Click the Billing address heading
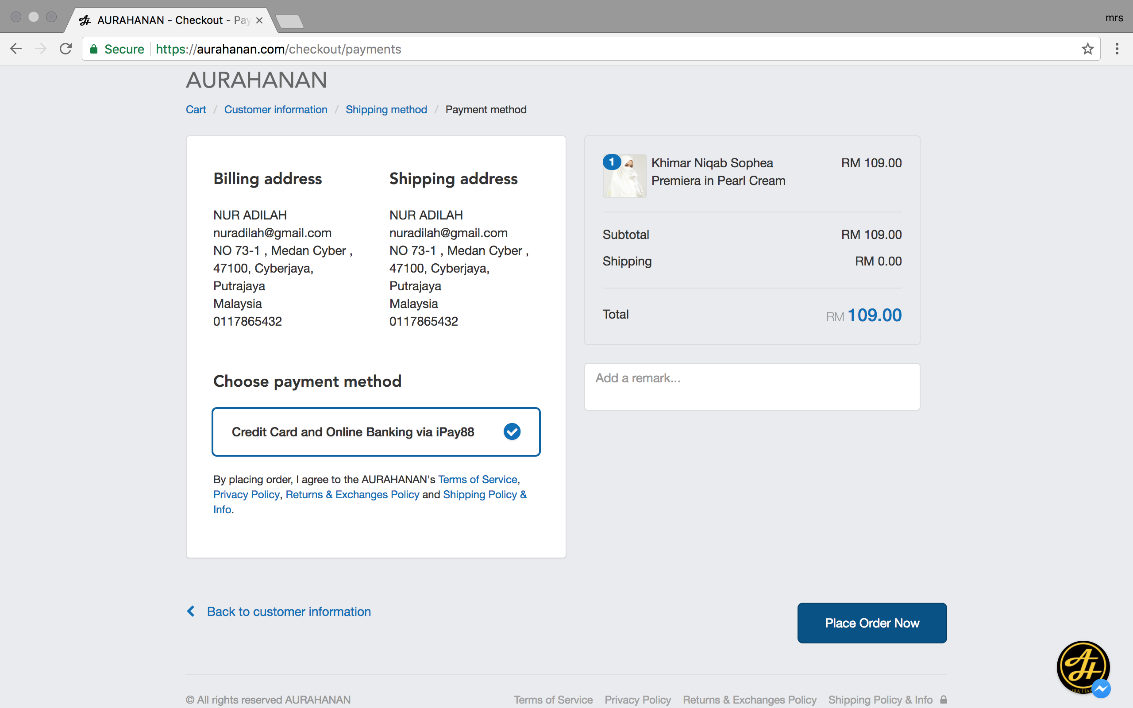The width and height of the screenshot is (1133, 708). point(267,179)
